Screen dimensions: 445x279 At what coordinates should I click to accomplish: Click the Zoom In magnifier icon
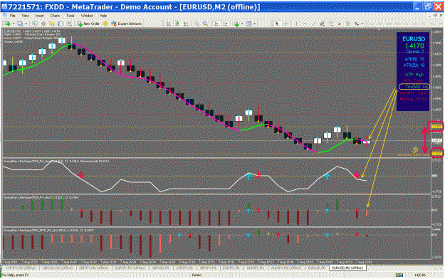pos(197,23)
